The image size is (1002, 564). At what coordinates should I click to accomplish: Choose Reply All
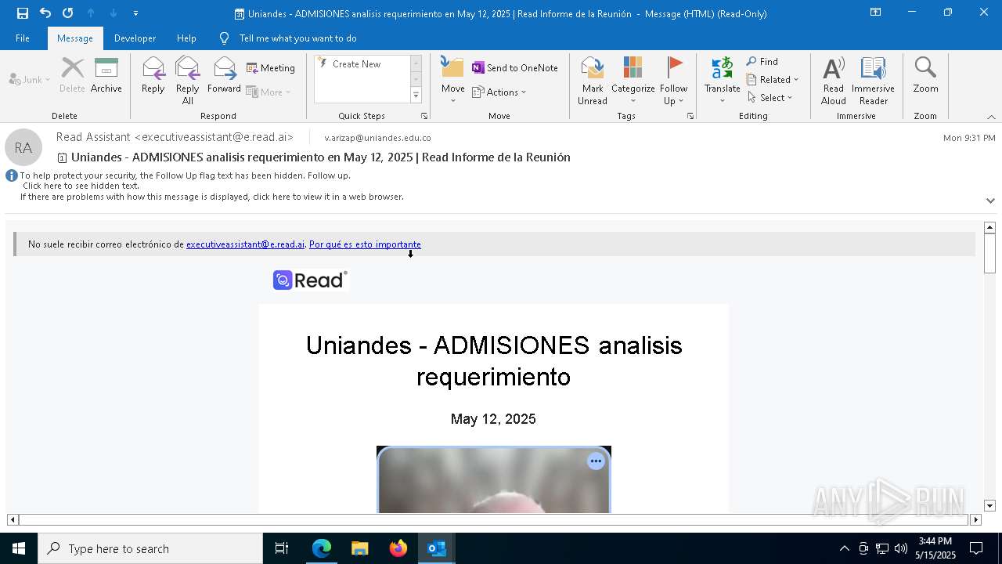click(x=188, y=80)
